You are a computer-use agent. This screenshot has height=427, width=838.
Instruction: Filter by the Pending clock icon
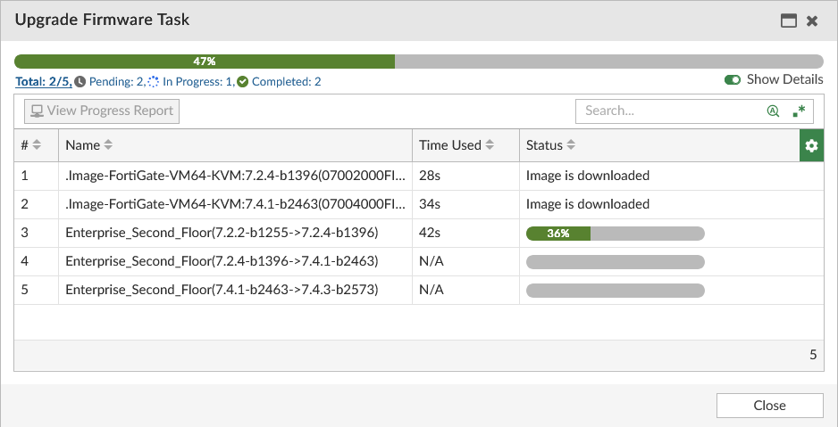[80, 81]
